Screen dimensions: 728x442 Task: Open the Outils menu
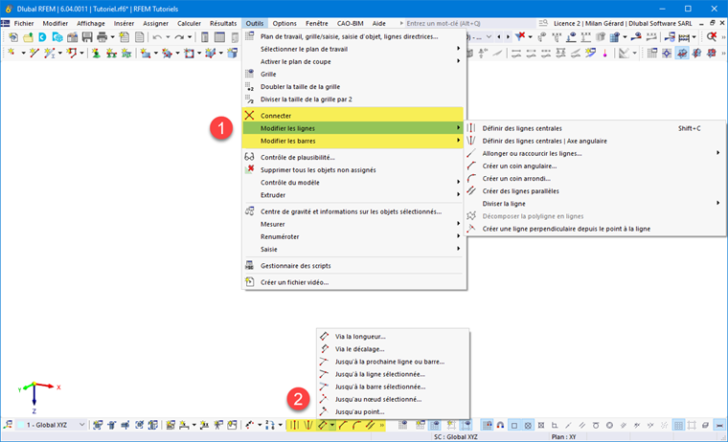click(x=255, y=23)
